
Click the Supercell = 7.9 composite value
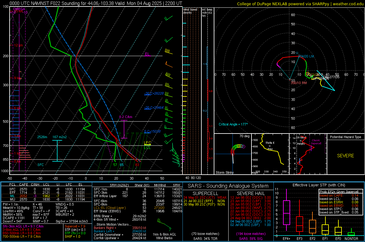tap(75, 226)
